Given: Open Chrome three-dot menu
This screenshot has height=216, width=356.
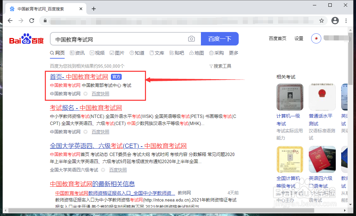Looking at the screenshot, I should point(346,21).
